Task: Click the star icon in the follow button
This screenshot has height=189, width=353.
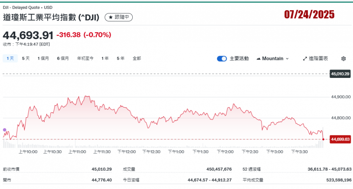Action: pos(110,17)
